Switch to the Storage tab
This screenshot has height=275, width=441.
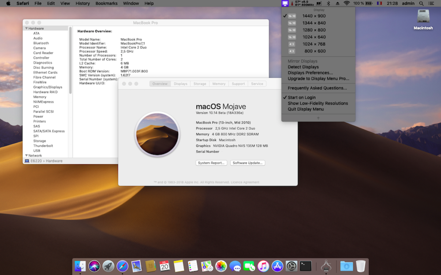(x=200, y=84)
